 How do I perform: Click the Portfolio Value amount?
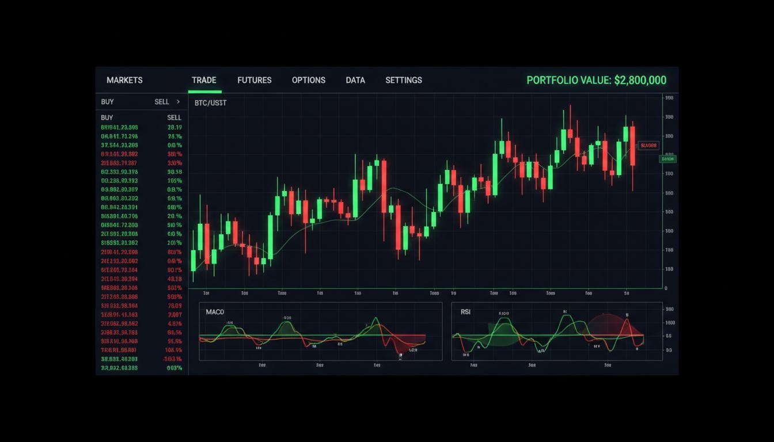tap(596, 80)
